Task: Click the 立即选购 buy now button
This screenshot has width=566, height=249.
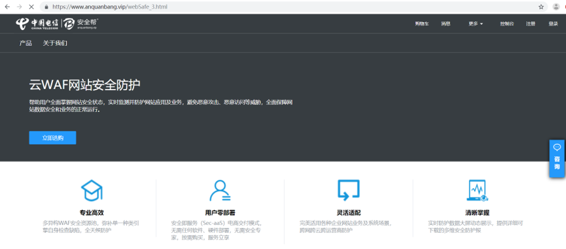Action: (x=53, y=138)
